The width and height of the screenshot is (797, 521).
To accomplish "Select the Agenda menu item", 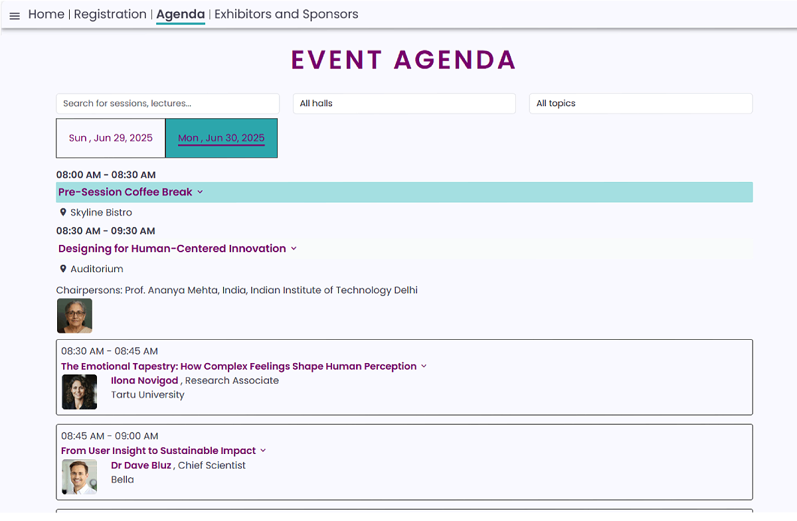I will click(180, 15).
